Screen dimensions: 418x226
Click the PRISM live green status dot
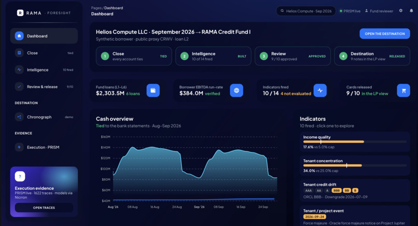click(x=341, y=11)
